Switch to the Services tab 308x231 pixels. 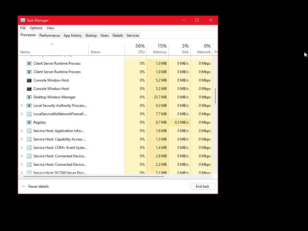(x=133, y=35)
